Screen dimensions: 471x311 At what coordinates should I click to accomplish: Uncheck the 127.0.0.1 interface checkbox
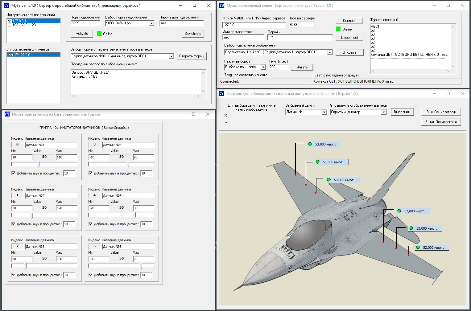[x=9, y=21]
